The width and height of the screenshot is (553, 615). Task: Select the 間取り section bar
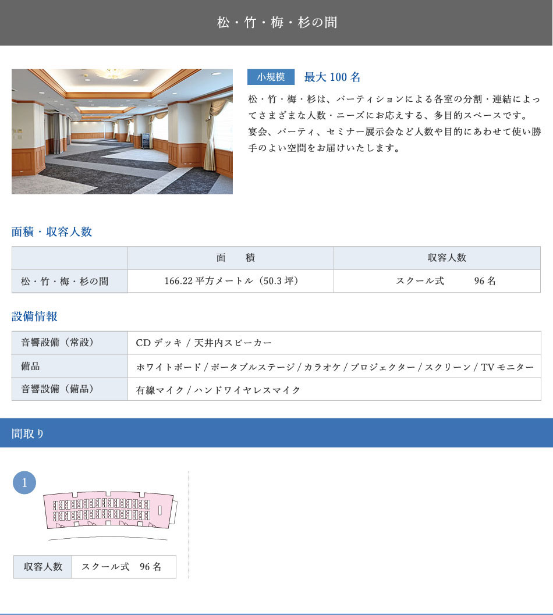[x=276, y=433]
